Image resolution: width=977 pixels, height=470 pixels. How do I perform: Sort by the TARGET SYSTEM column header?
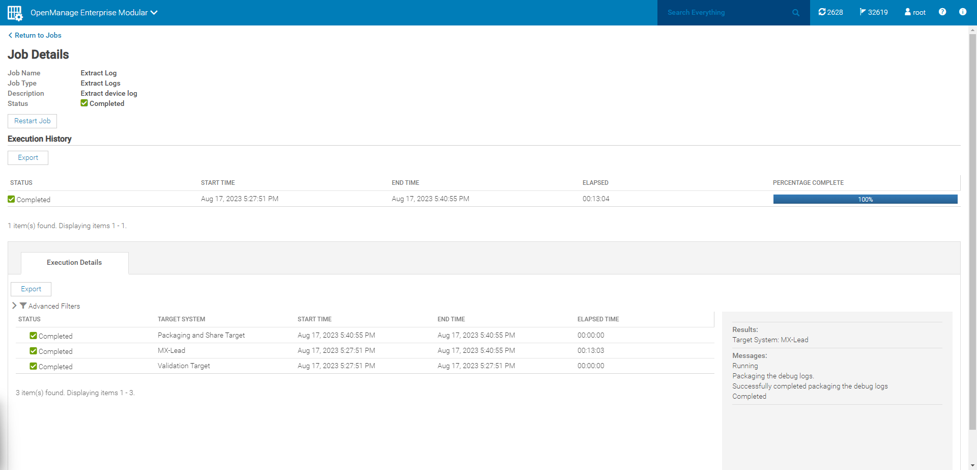tap(181, 319)
